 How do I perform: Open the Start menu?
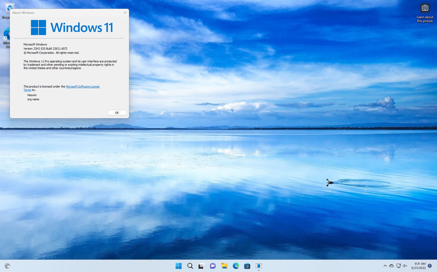click(179, 266)
